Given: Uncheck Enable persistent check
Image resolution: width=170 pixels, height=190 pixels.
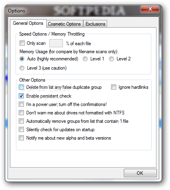Looking at the screenshot, I should 21,96.
